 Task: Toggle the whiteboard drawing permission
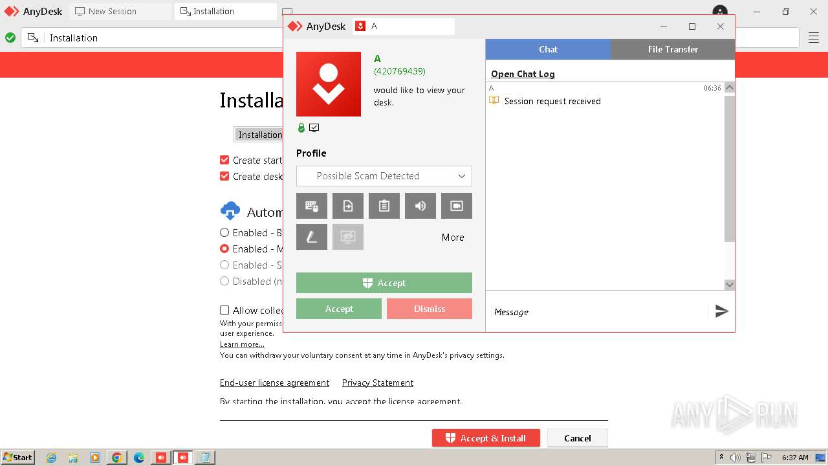click(x=312, y=237)
